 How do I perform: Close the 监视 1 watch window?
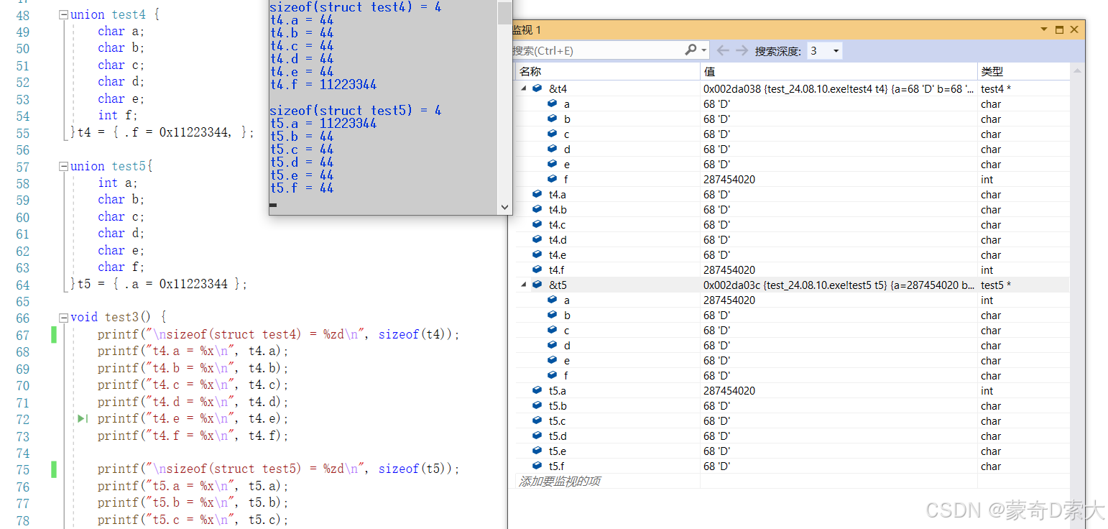(x=1074, y=29)
